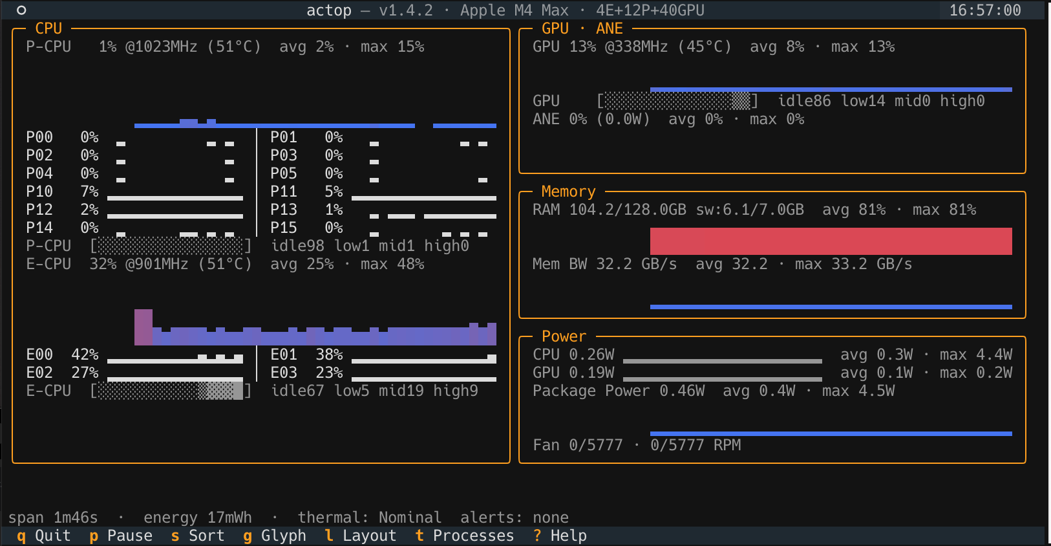Select the CPU panel heading
The width and height of the screenshot is (1051, 546).
click(x=48, y=28)
